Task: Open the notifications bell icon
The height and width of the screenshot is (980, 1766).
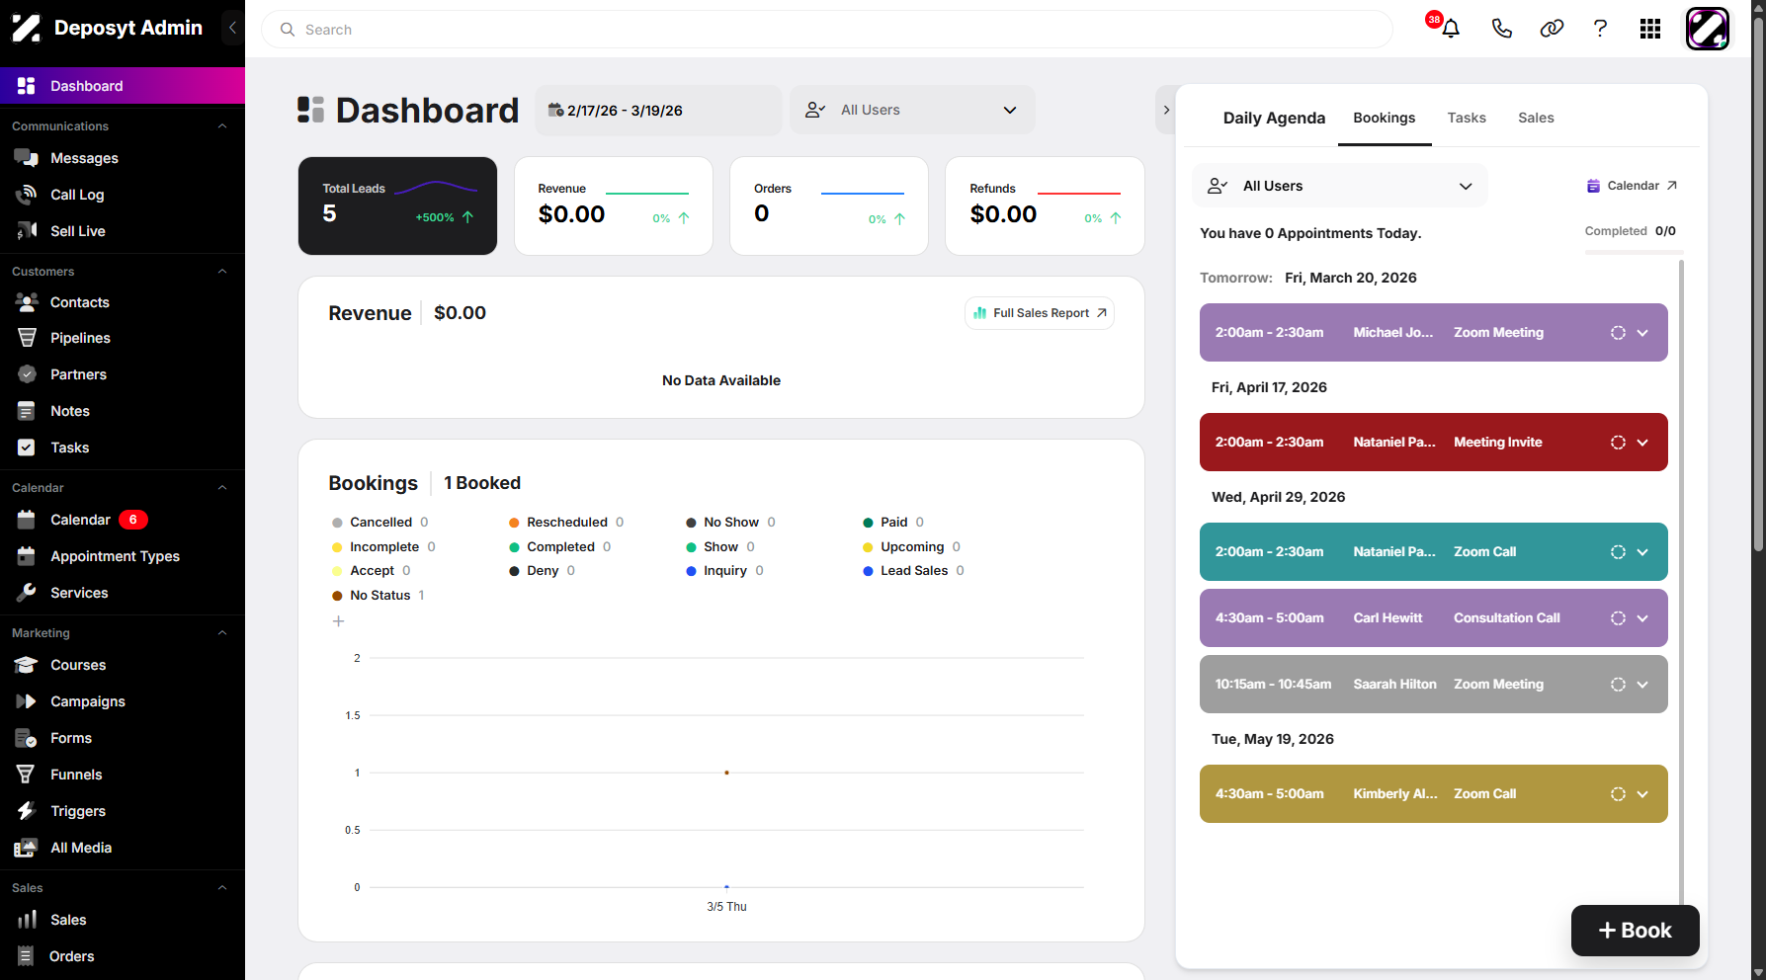Action: (x=1450, y=29)
